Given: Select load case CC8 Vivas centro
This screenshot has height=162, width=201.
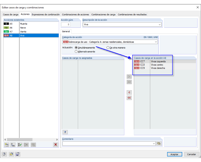Looking at the screenshot, I should click(165, 65).
